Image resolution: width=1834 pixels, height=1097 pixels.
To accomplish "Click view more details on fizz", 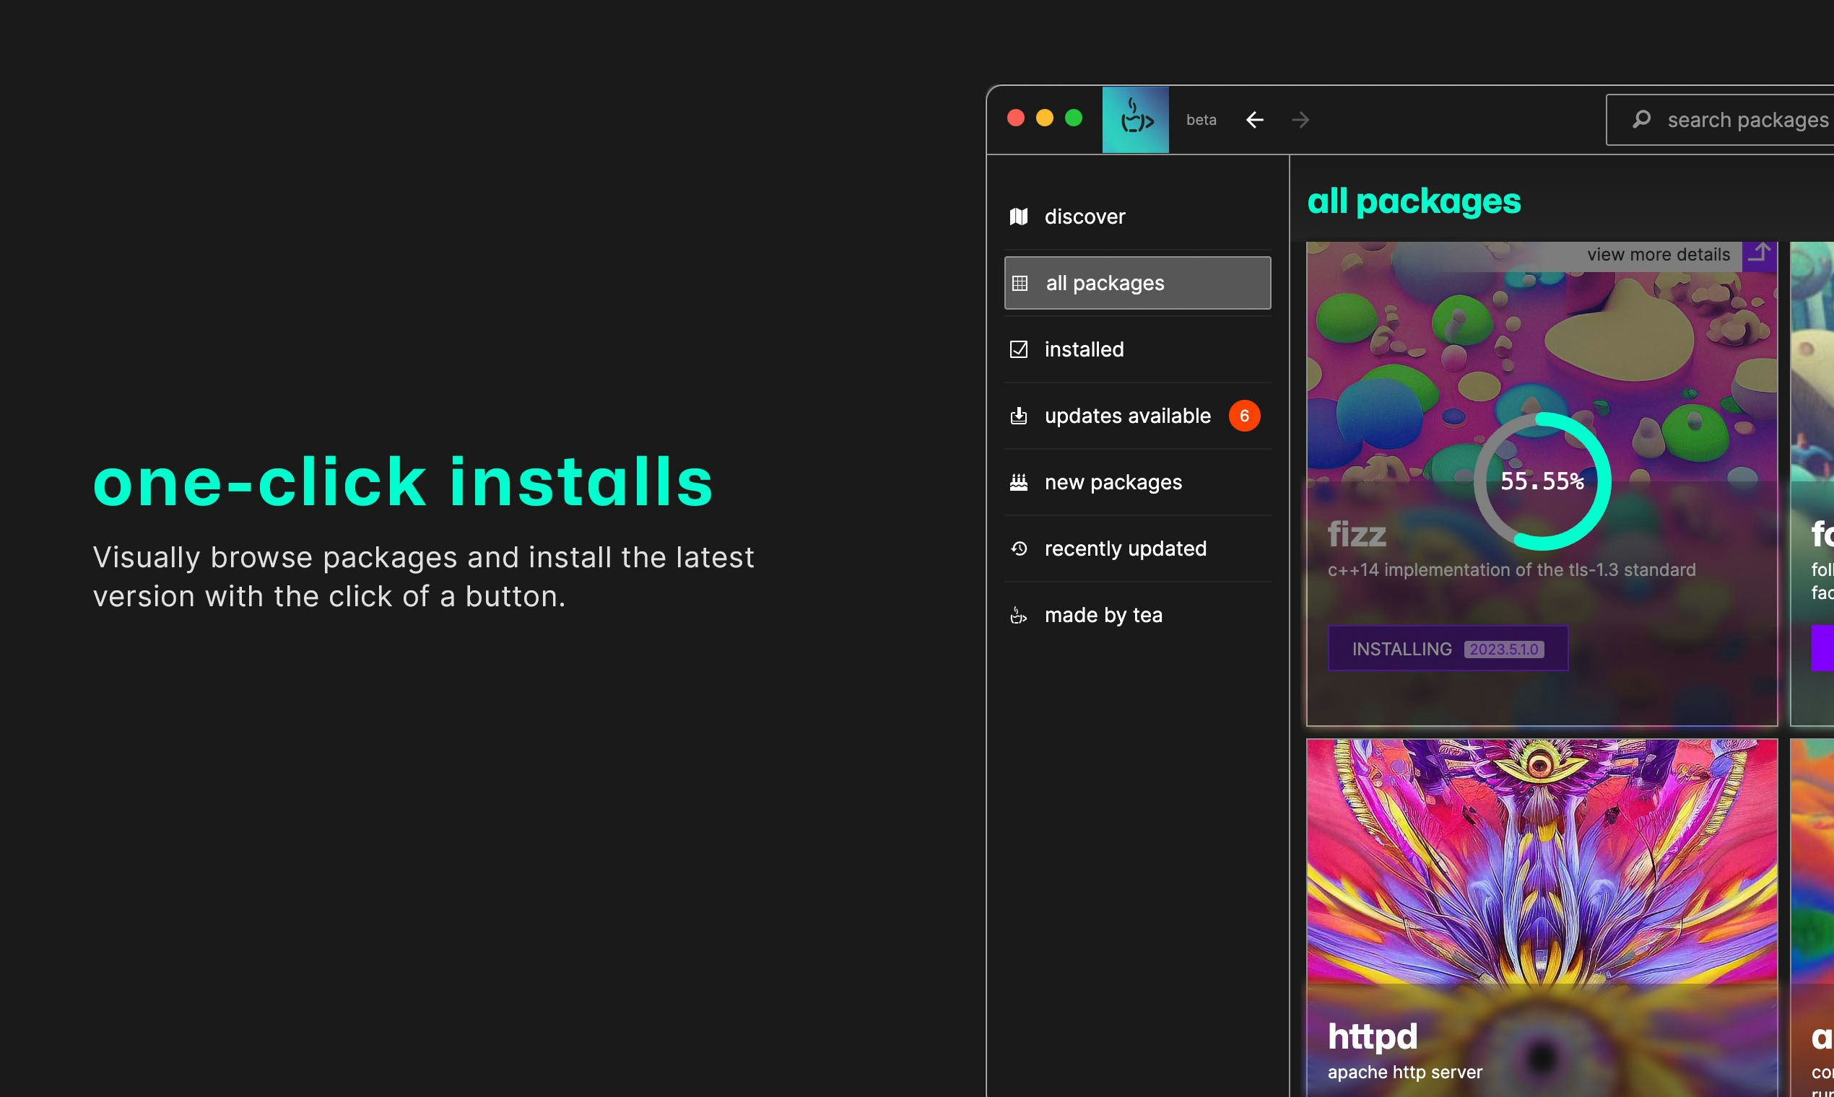I will tap(1659, 254).
